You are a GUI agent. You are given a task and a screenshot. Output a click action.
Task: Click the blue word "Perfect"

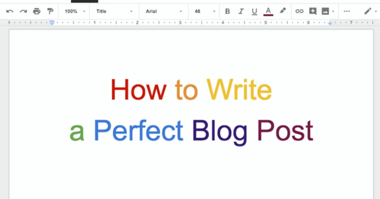click(x=139, y=130)
